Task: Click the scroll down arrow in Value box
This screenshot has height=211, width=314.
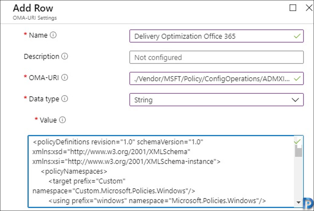Action: (x=298, y=203)
